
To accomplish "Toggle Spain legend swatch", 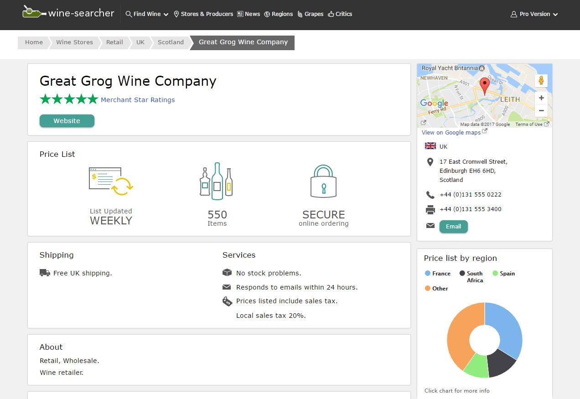I will point(495,273).
